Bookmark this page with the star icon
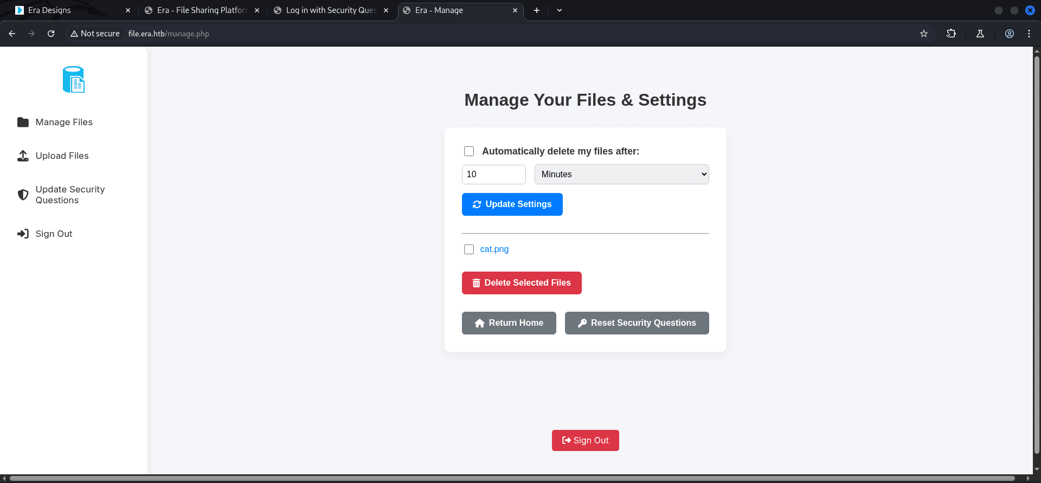The image size is (1041, 483). tap(924, 34)
